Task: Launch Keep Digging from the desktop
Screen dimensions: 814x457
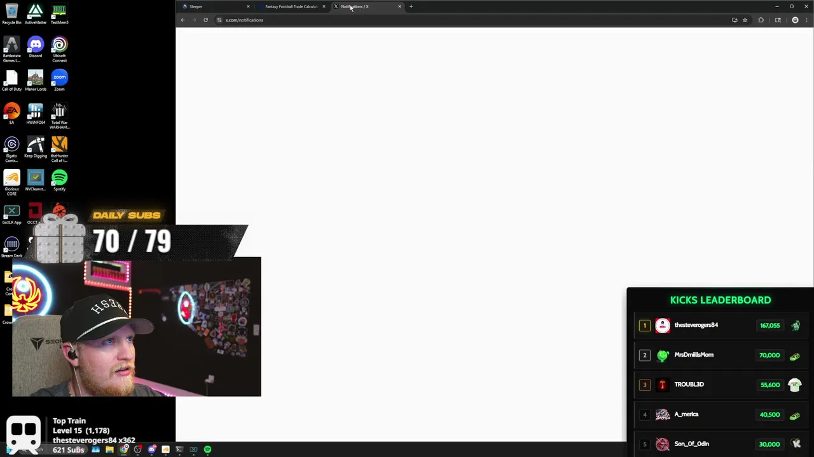Action: point(36,148)
